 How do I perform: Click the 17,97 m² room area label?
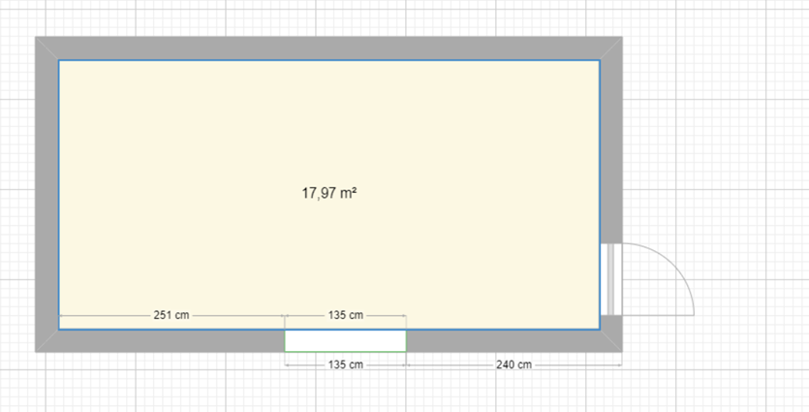329,194
